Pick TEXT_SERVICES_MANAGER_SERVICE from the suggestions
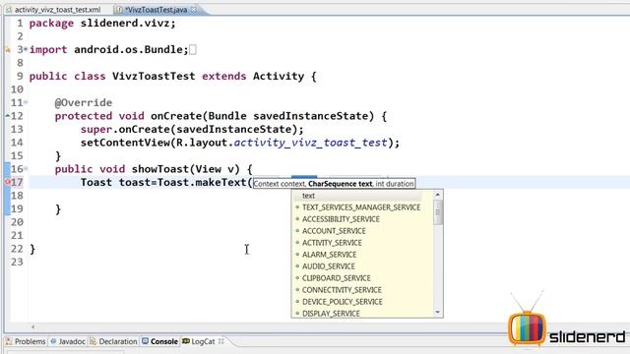 click(361, 207)
